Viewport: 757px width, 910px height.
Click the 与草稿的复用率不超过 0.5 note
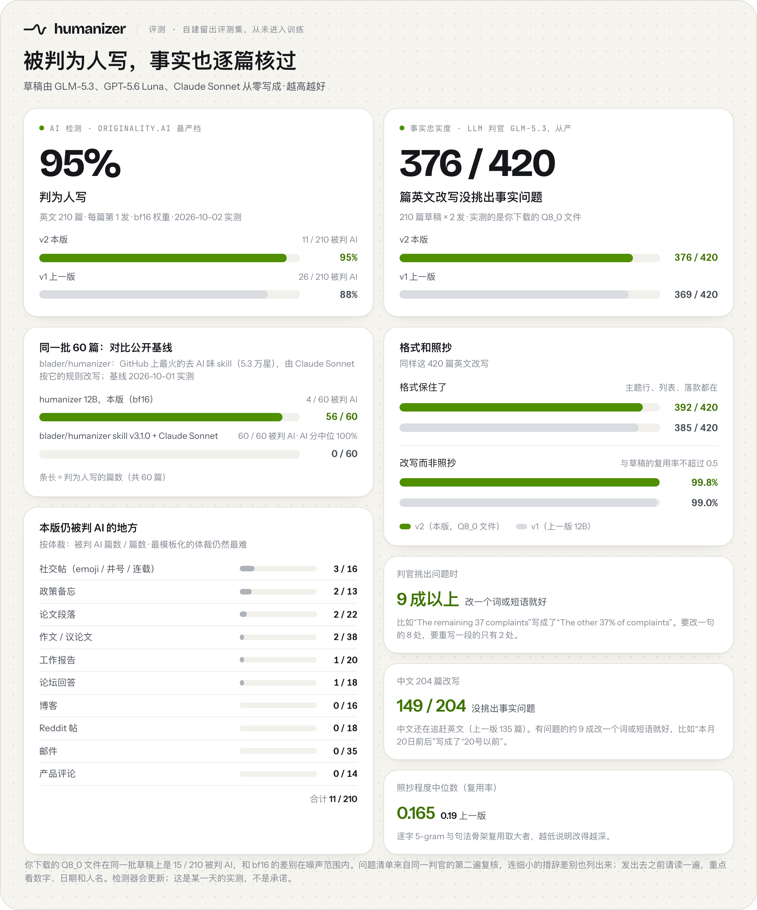[x=669, y=463]
